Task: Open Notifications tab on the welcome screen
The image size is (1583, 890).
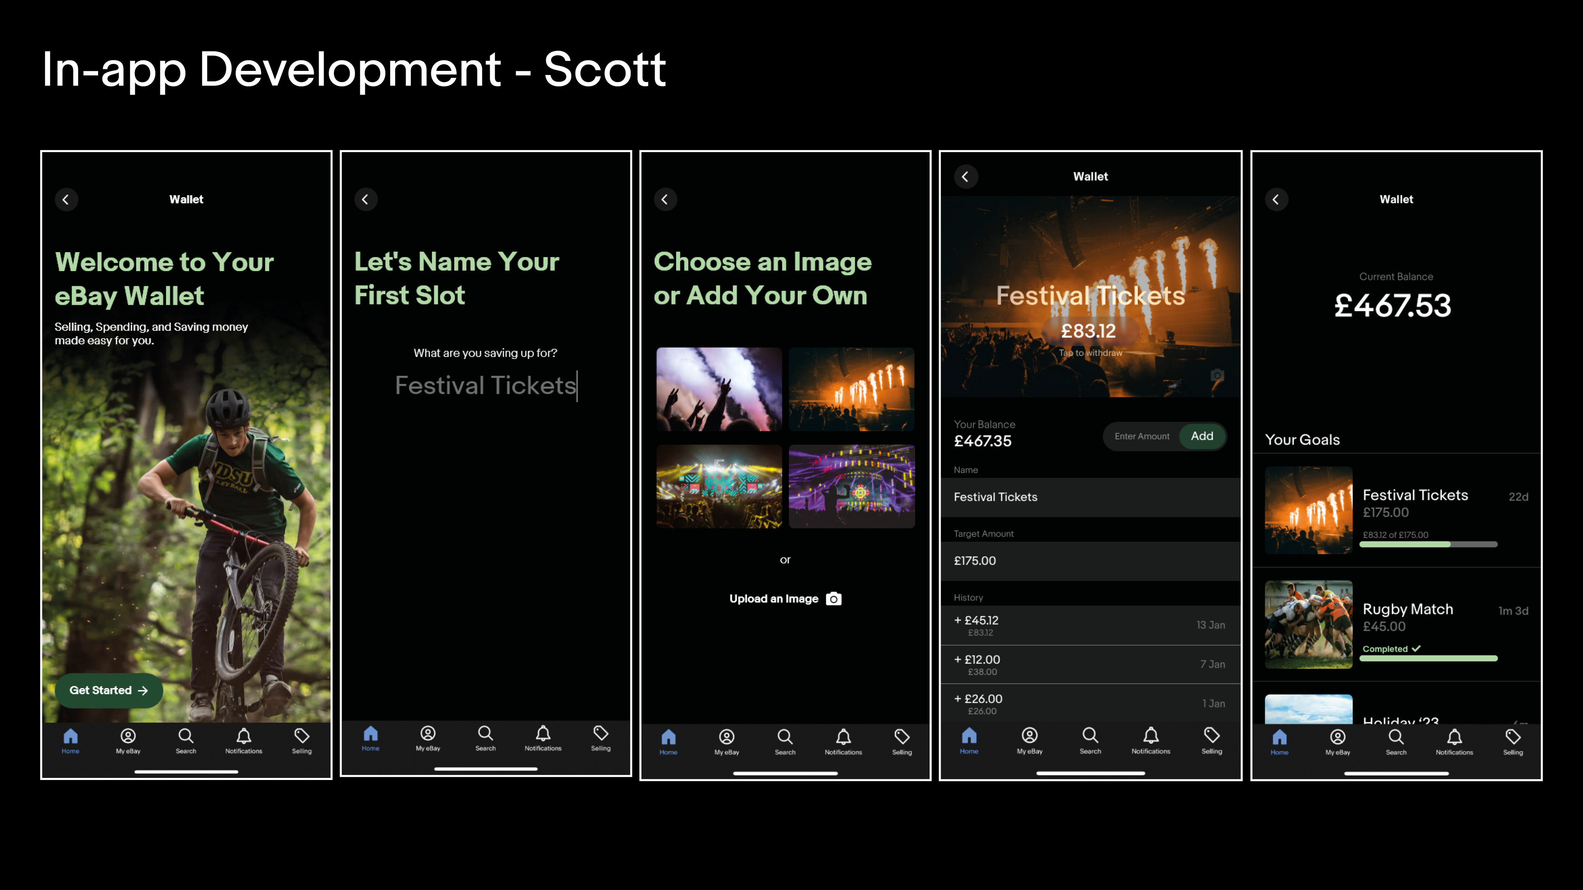Action: [244, 741]
